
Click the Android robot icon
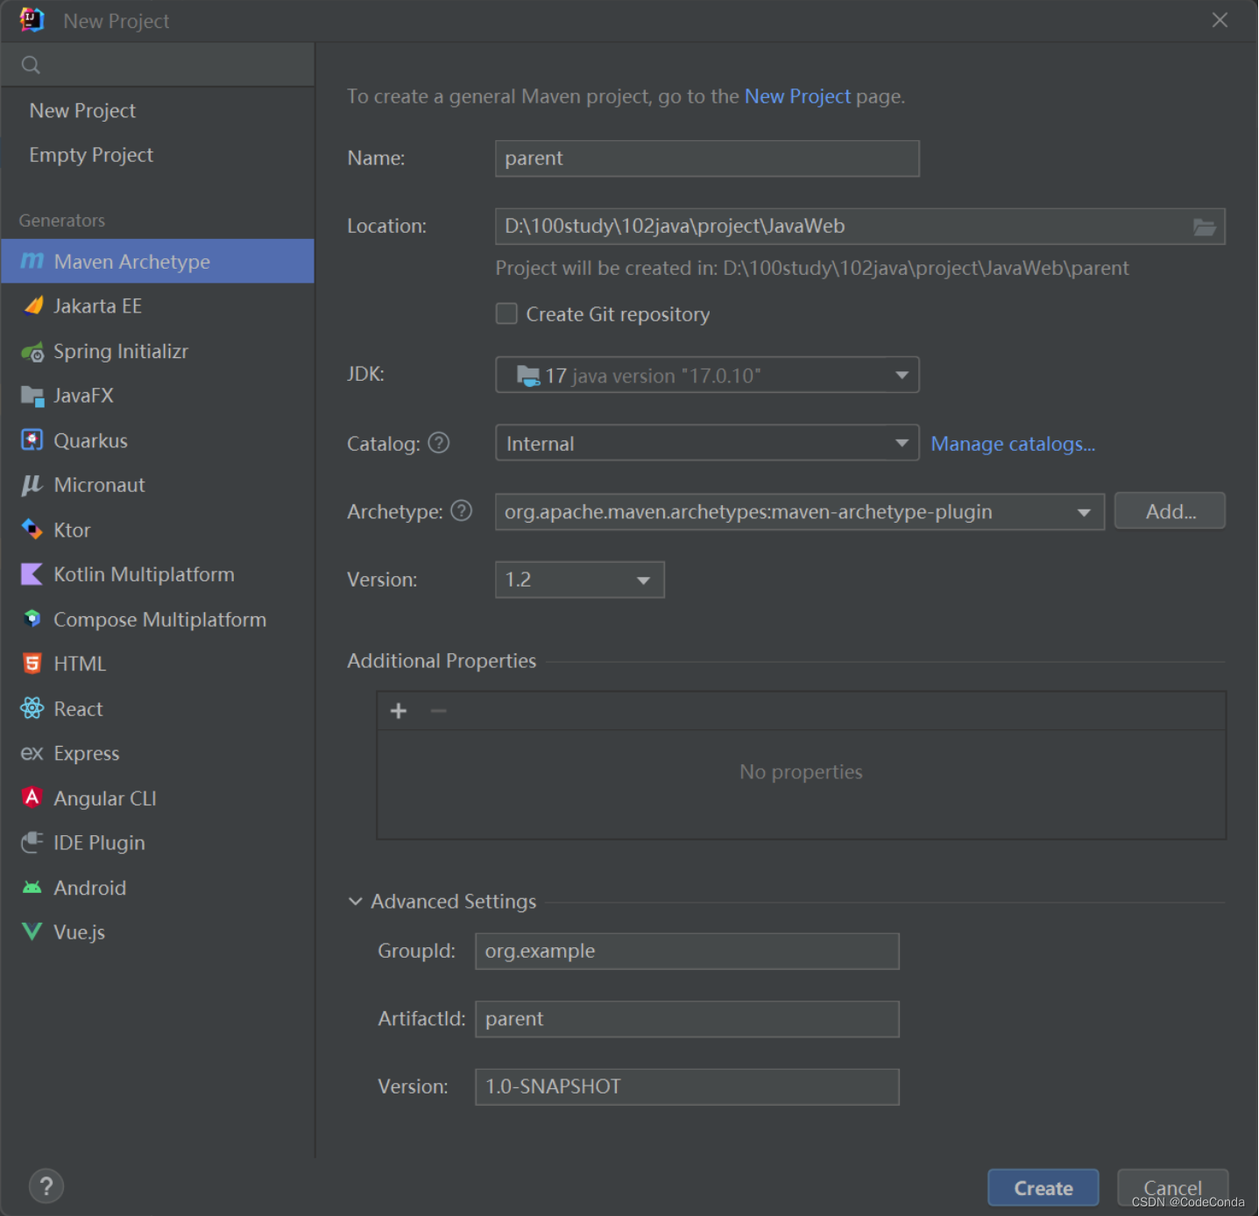pyautogui.click(x=32, y=887)
